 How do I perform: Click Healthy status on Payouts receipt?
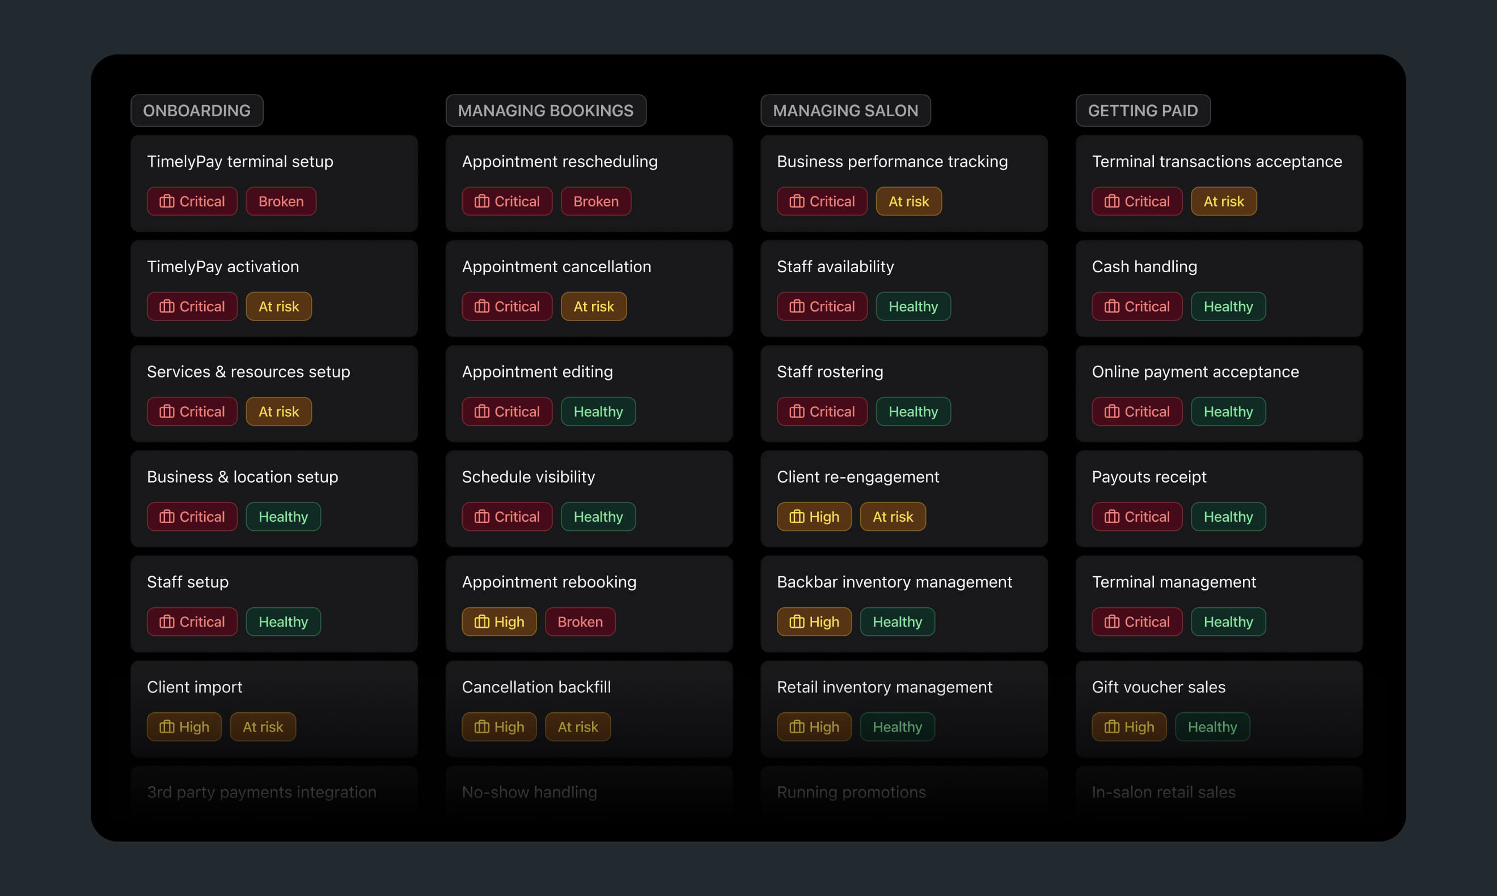click(1228, 517)
